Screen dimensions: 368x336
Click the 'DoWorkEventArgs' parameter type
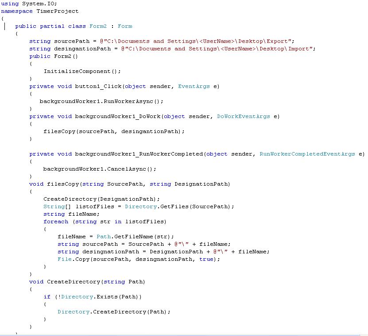click(x=244, y=116)
